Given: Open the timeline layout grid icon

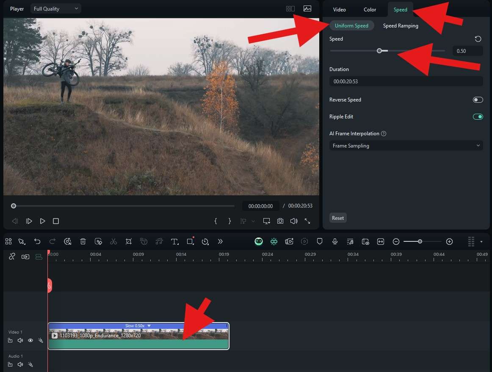Looking at the screenshot, I should (x=8, y=241).
